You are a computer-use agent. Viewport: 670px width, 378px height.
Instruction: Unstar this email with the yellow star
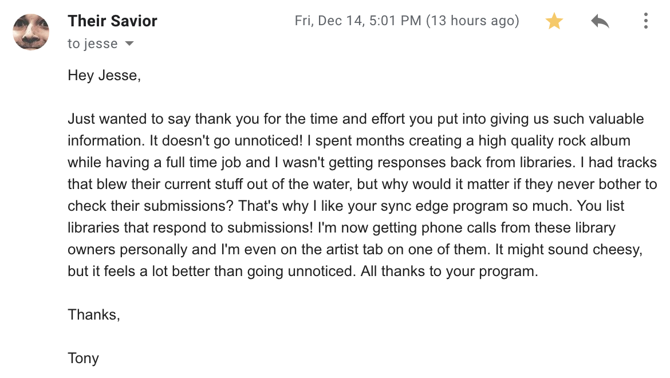click(x=554, y=21)
